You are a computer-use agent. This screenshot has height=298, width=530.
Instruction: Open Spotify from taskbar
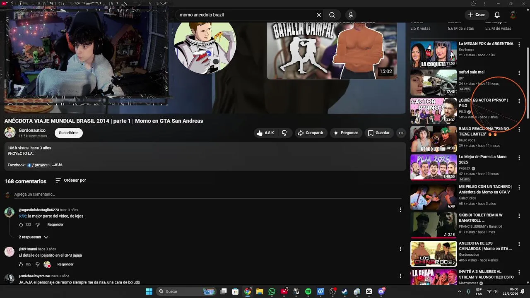(x=308, y=291)
